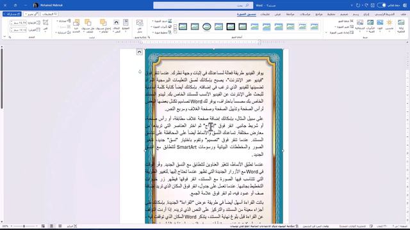Adjust the zoom slider in status bar
Viewport: 410px width, 230px height.
[x=24, y=226]
